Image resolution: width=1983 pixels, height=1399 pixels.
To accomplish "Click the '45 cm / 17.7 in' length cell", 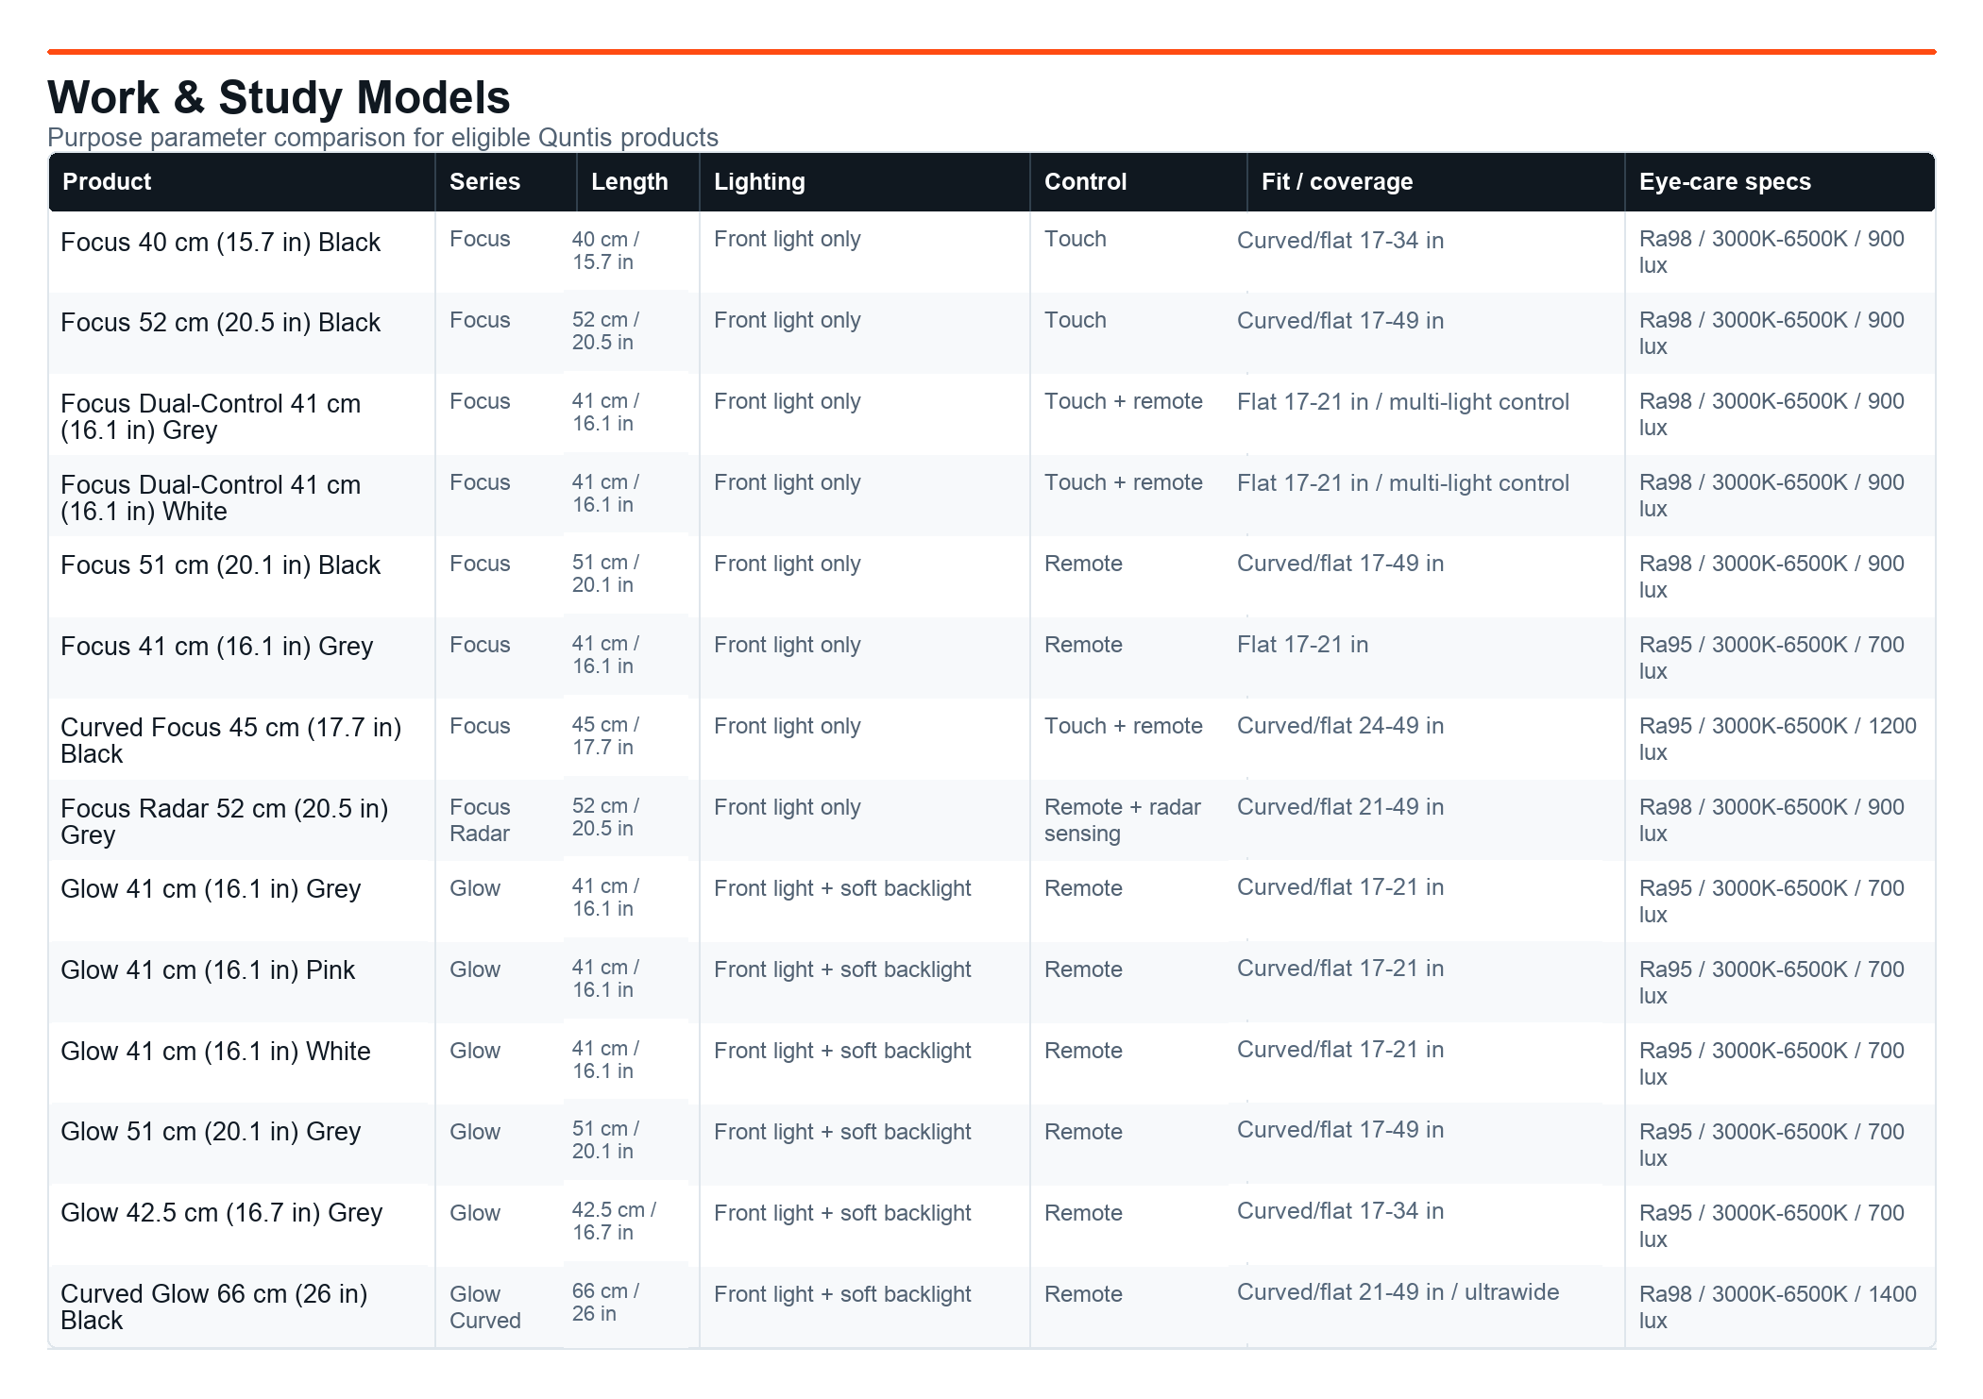I will 605,736.
